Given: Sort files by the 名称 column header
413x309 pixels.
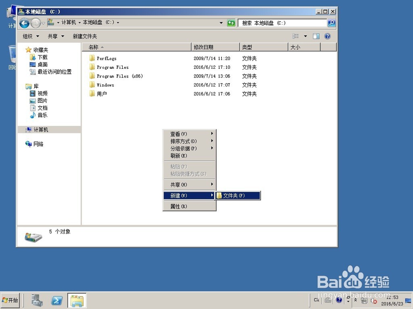Looking at the screenshot, I should pyautogui.click(x=94, y=47).
